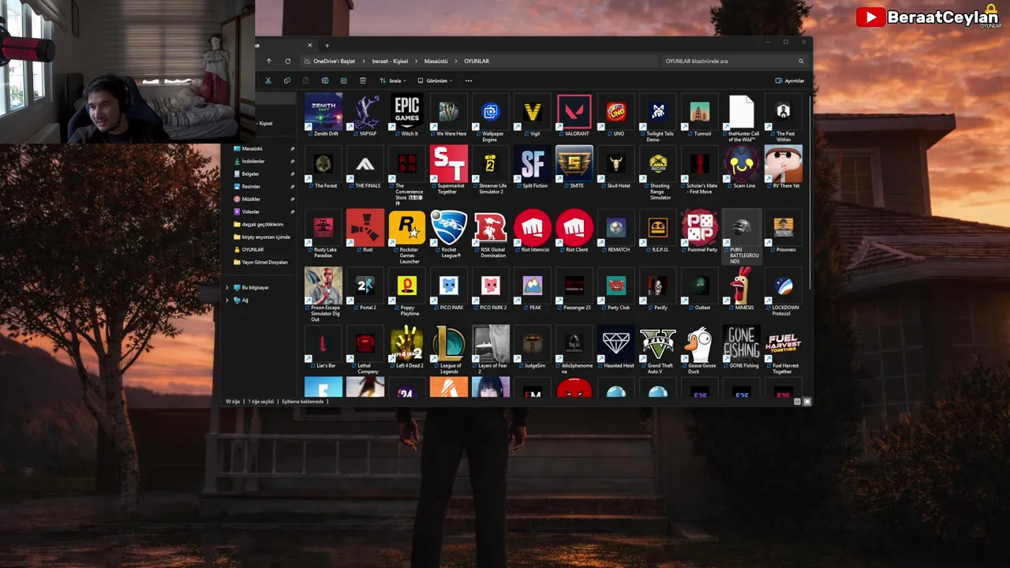Go up one folder level

268,61
